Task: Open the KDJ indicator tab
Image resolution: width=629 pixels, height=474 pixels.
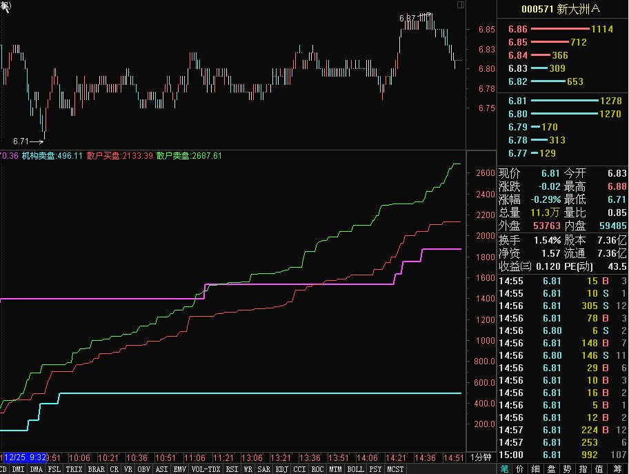Action: [281, 469]
